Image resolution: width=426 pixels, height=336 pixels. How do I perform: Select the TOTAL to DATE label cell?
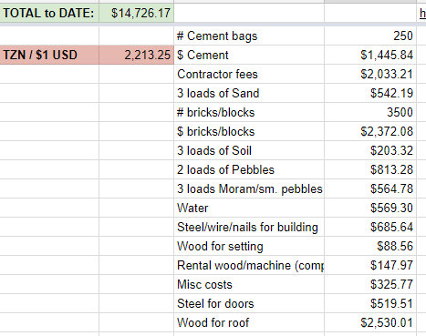click(49, 13)
